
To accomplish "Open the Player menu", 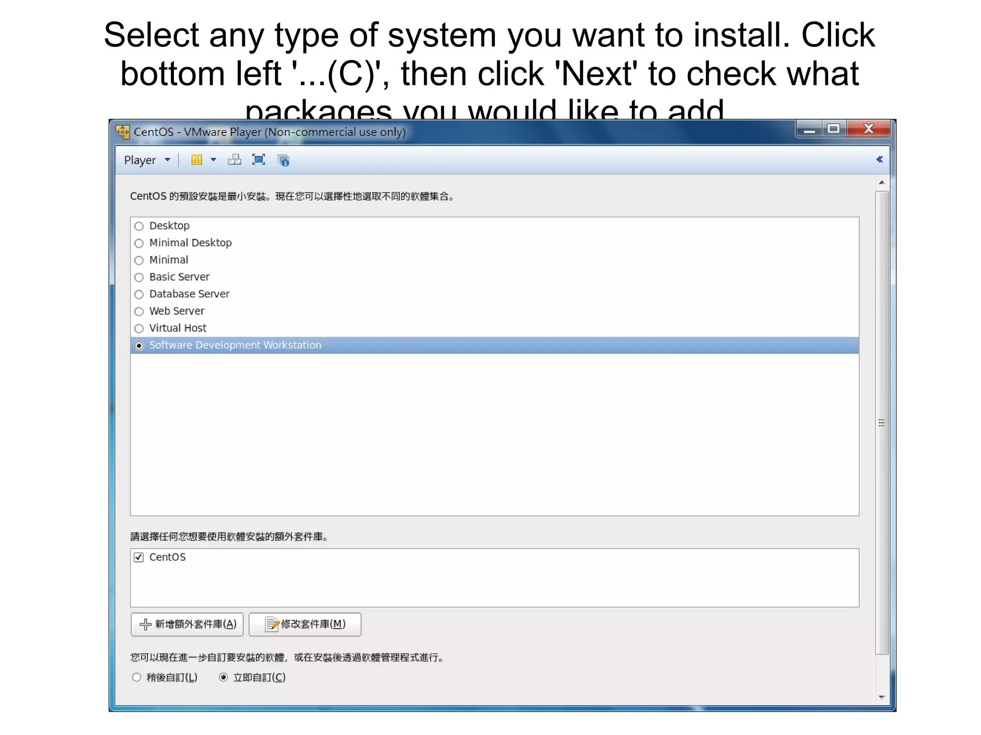I will point(147,160).
